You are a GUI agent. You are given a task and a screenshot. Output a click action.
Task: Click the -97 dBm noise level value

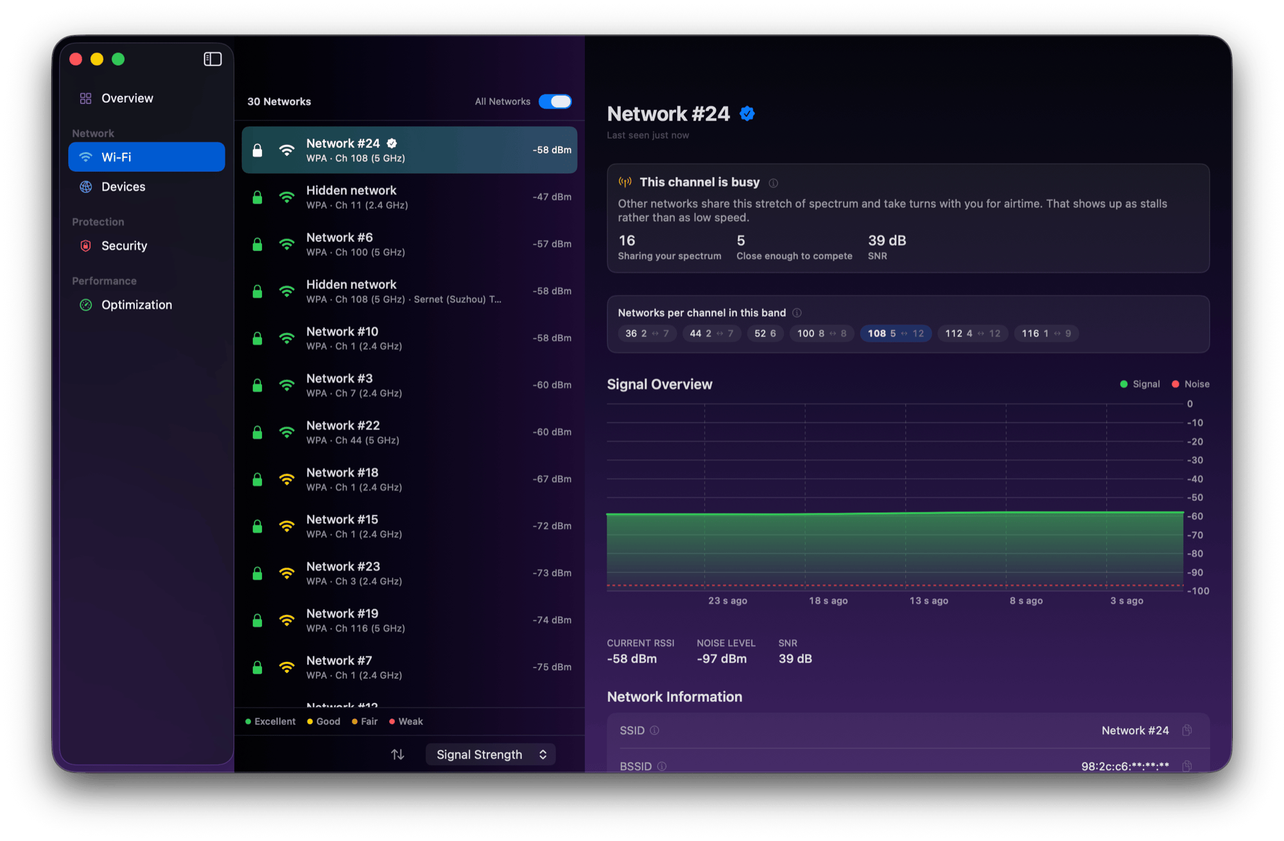tap(722, 659)
